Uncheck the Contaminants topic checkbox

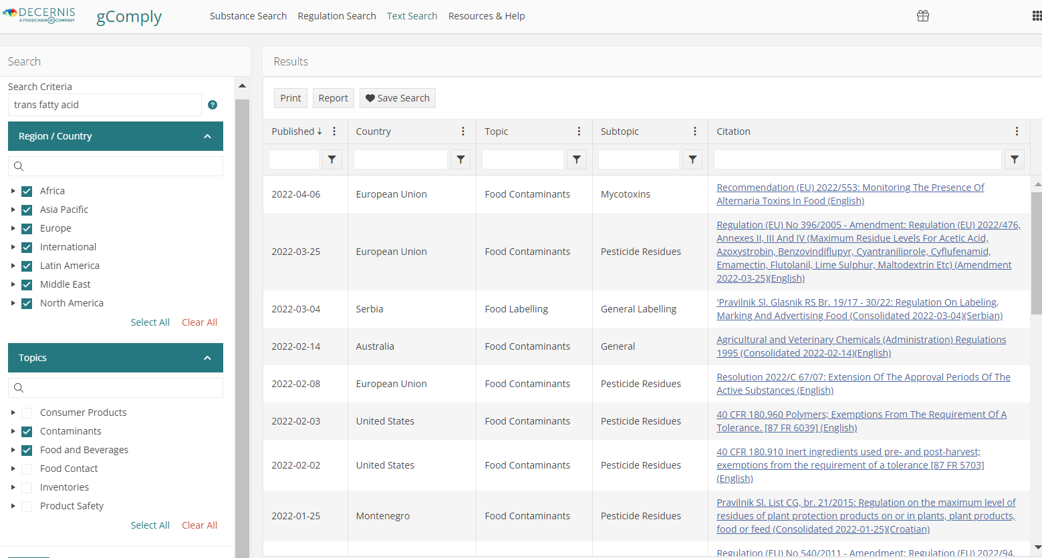[27, 432]
